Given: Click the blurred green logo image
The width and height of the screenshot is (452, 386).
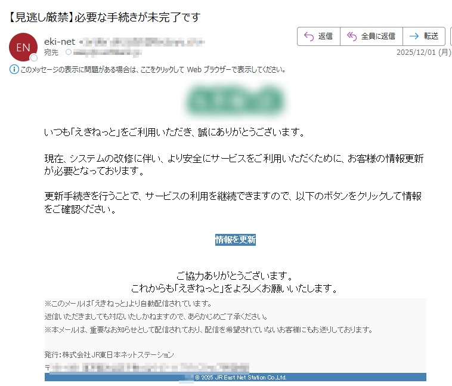Looking at the screenshot, I should click(x=235, y=100).
